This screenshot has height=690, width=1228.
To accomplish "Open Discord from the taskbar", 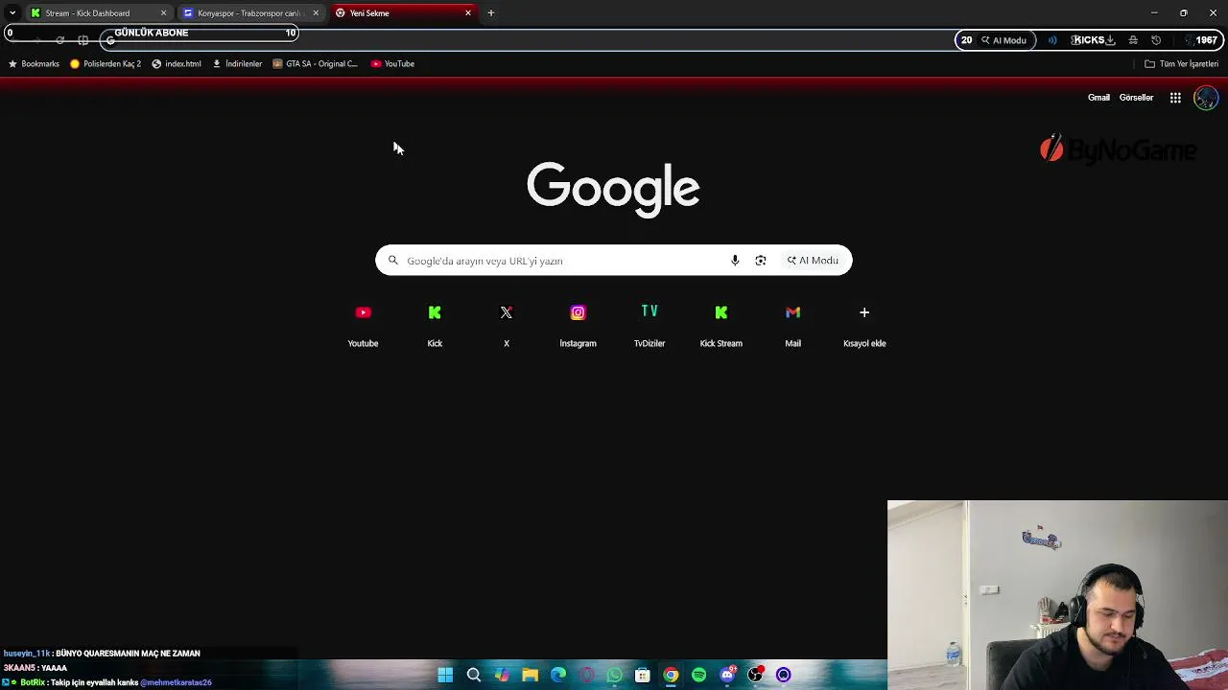I will pos(727,675).
